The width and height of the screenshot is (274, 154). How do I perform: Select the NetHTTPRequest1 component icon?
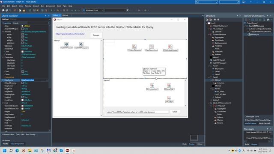click(x=81, y=44)
